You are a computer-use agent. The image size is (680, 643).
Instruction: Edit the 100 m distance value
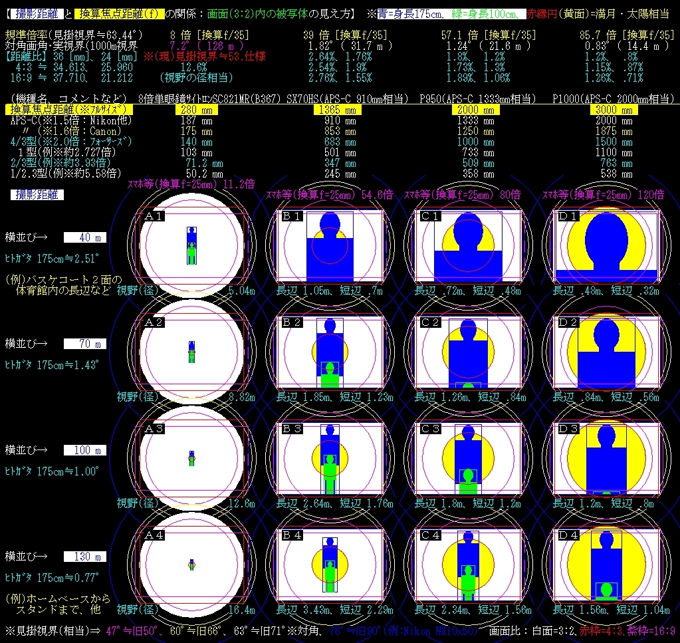click(85, 450)
